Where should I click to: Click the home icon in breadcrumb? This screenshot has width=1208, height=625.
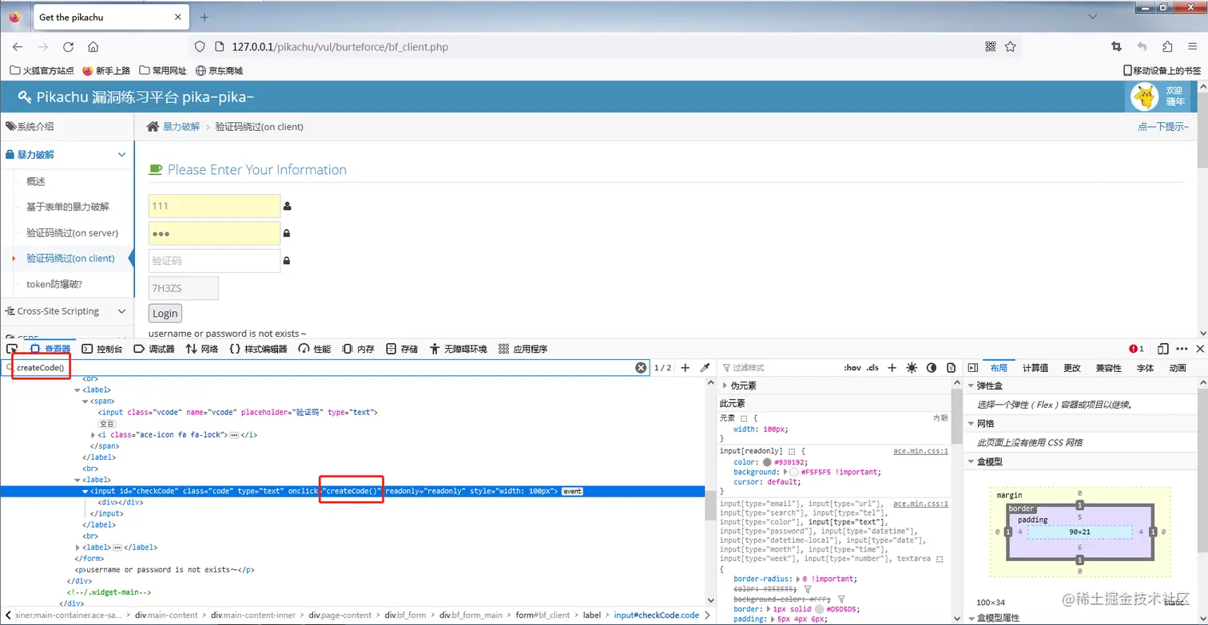pyautogui.click(x=153, y=126)
